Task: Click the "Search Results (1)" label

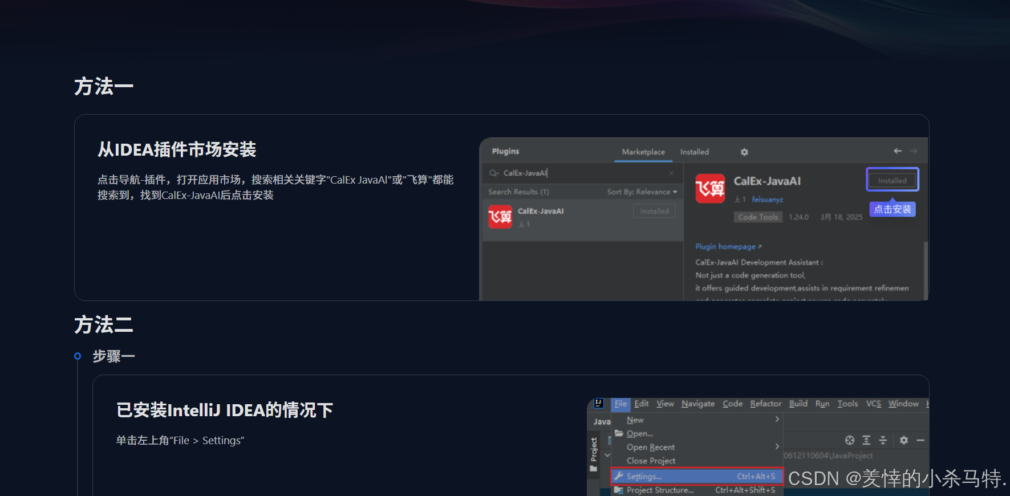Action: pyautogui.click(x=518, y=192)
